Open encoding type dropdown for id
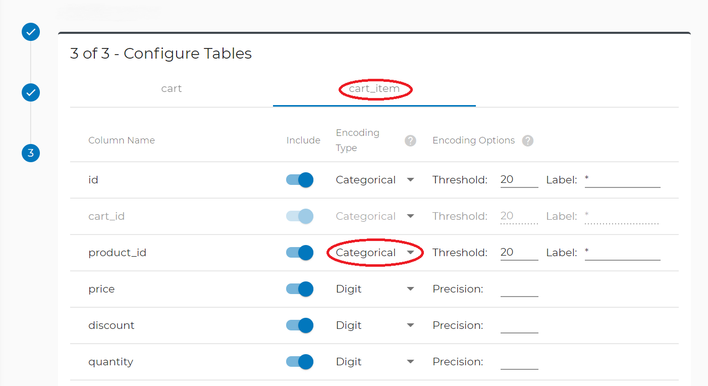This screenshot has width=708, height=386. pos(375,180)
